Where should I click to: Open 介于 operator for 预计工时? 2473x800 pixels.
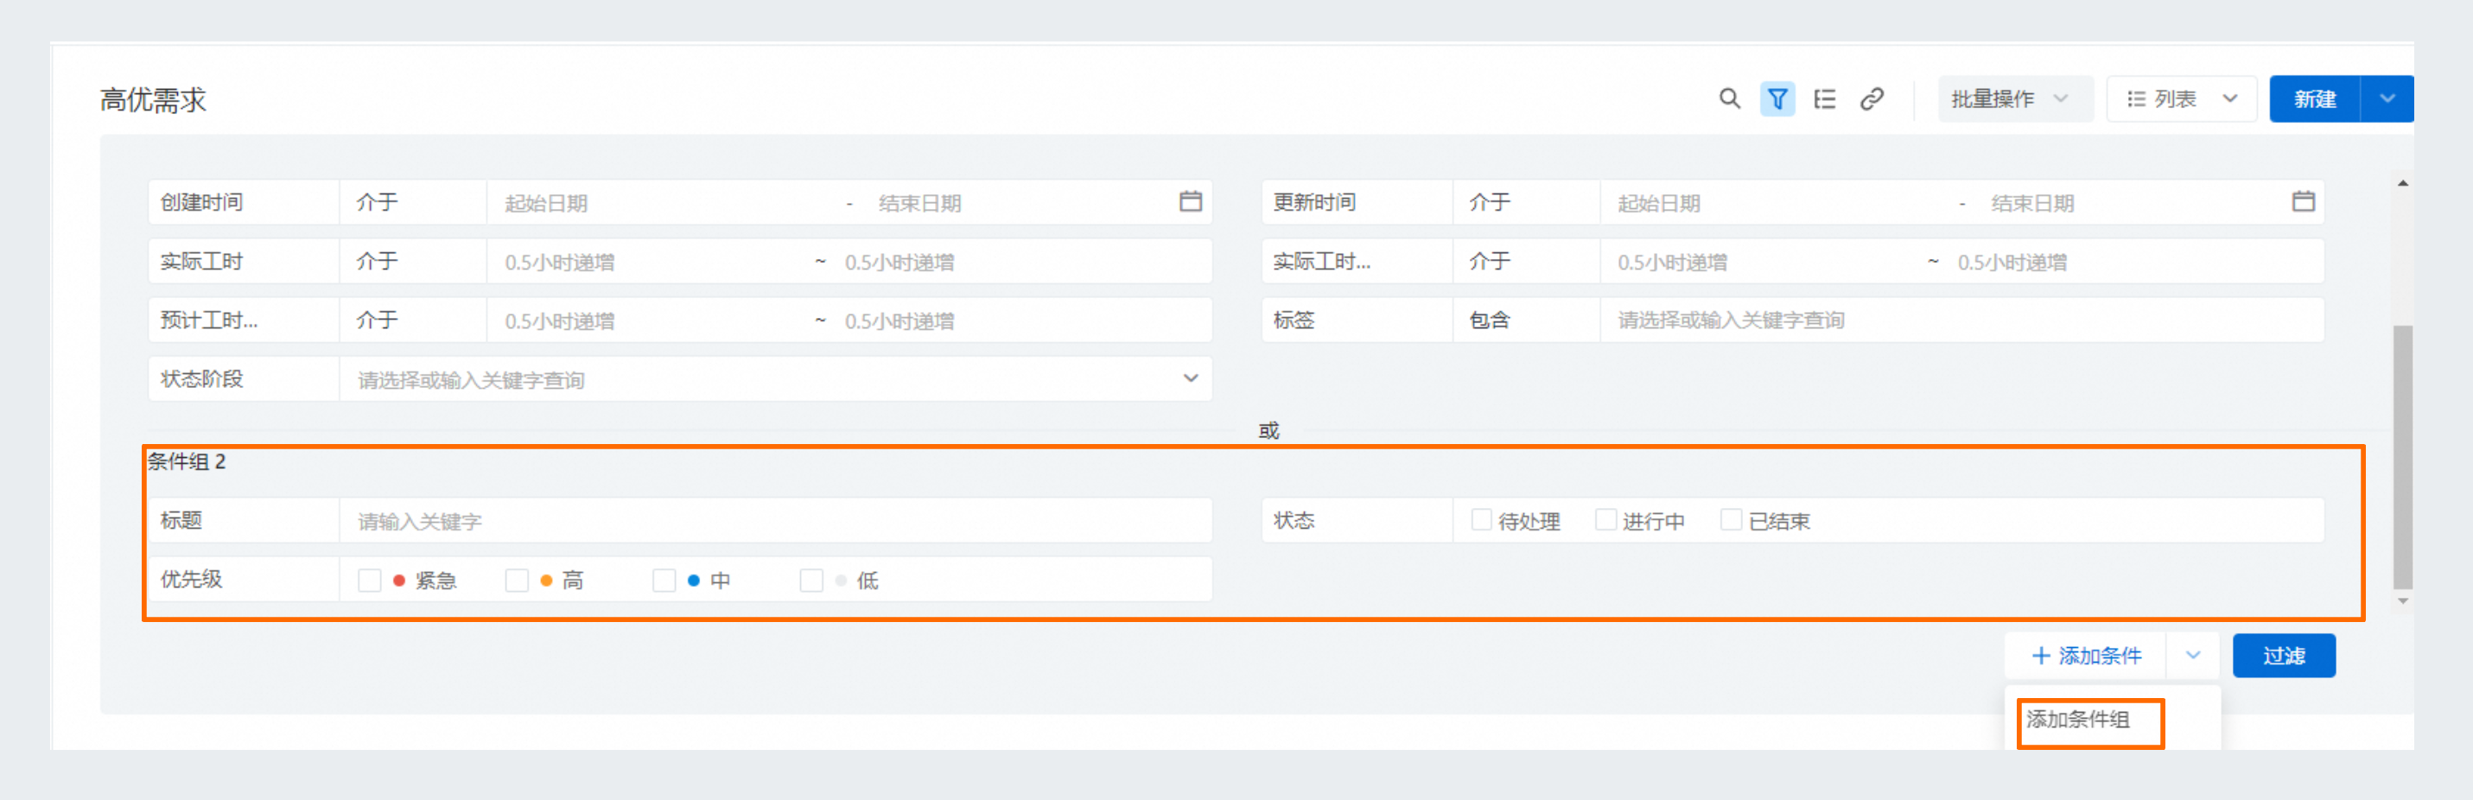413,320
